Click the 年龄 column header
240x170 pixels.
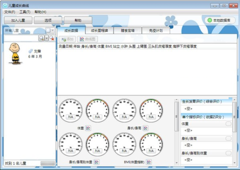(x=77, y=46)
